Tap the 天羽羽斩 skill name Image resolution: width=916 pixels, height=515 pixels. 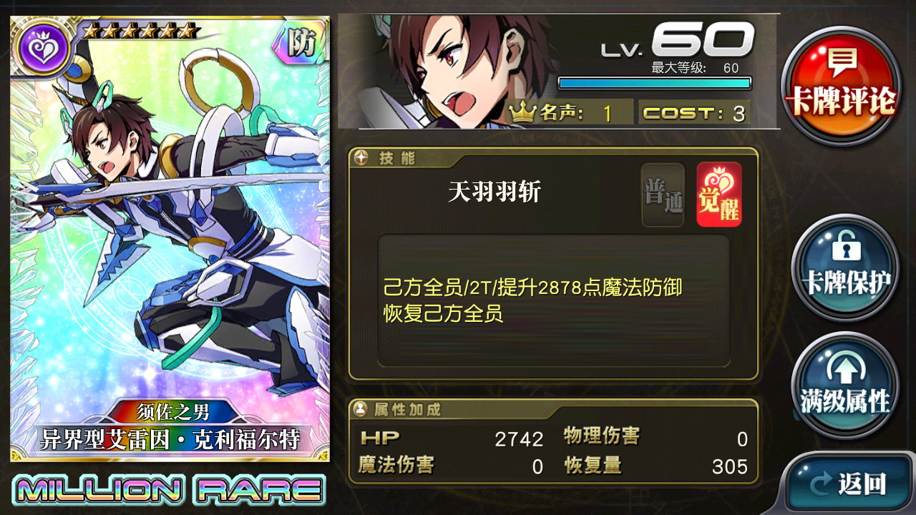(494, 192)
